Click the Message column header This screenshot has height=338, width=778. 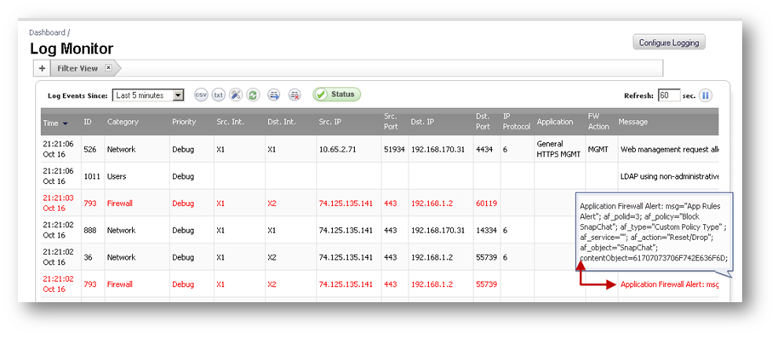(632, 122)
